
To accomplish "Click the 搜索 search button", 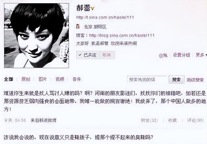I will click(177, 80).
